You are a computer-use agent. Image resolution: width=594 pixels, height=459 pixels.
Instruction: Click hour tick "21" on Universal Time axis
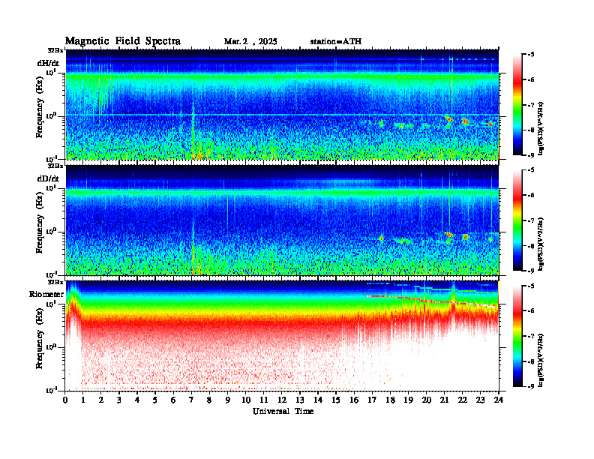pyautogui.click(x=444, y=400)
